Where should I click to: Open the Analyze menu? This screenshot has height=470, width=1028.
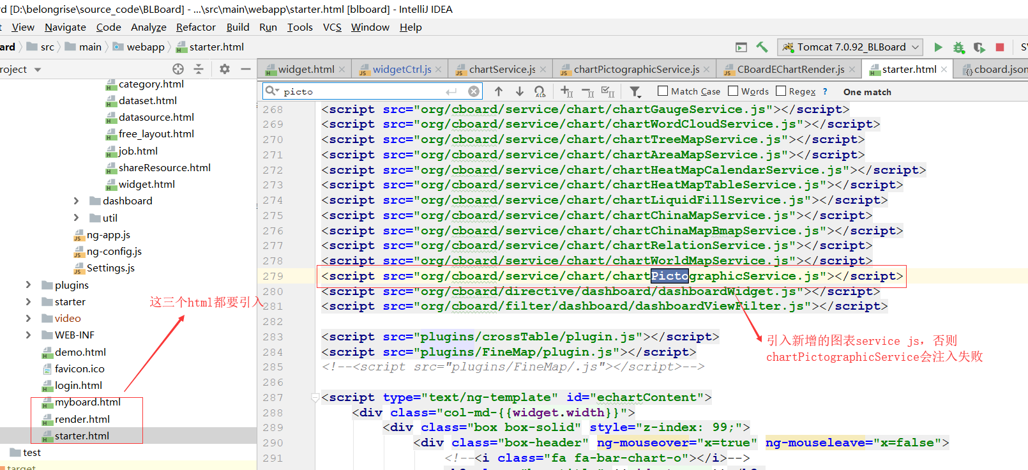(149, 27)
